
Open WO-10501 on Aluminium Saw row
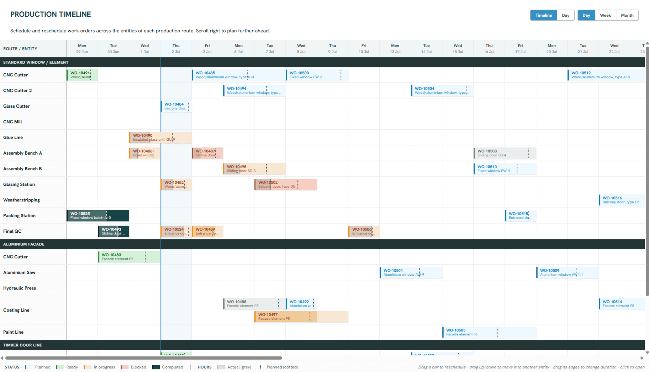pyautogui.click(x=411, y=273)
